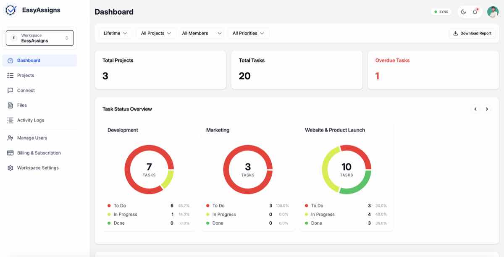Open Manage Users

point(10,138)
